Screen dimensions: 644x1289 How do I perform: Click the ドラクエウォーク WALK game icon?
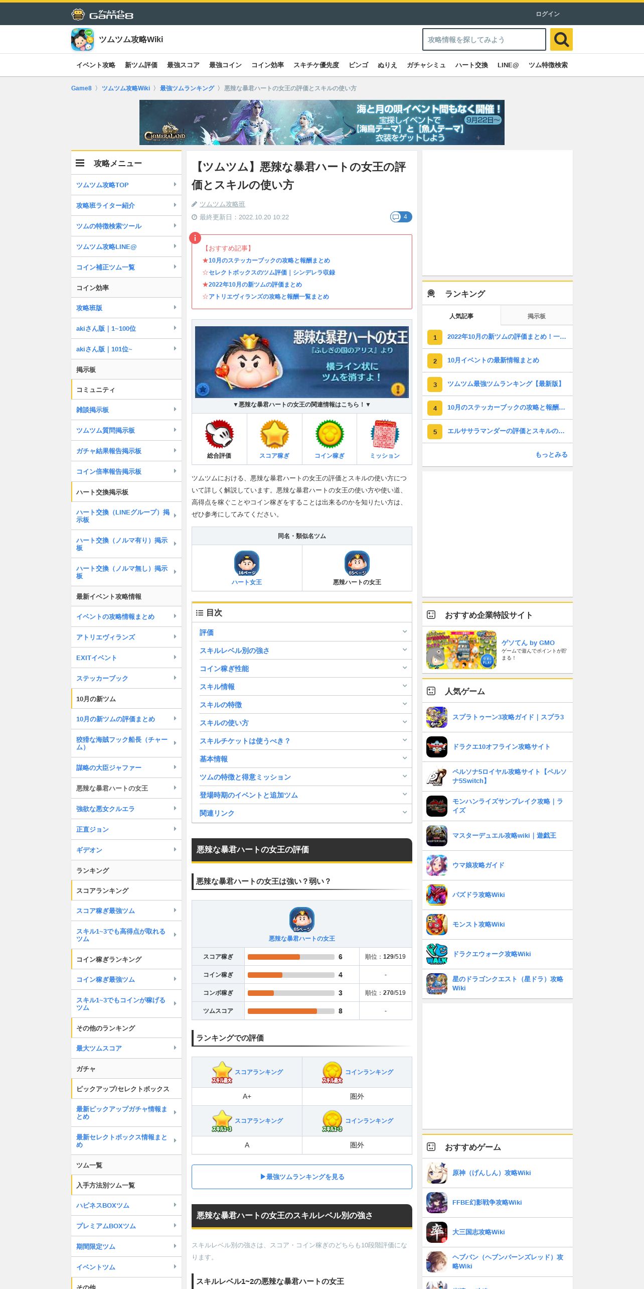click(x=437, y=954)
